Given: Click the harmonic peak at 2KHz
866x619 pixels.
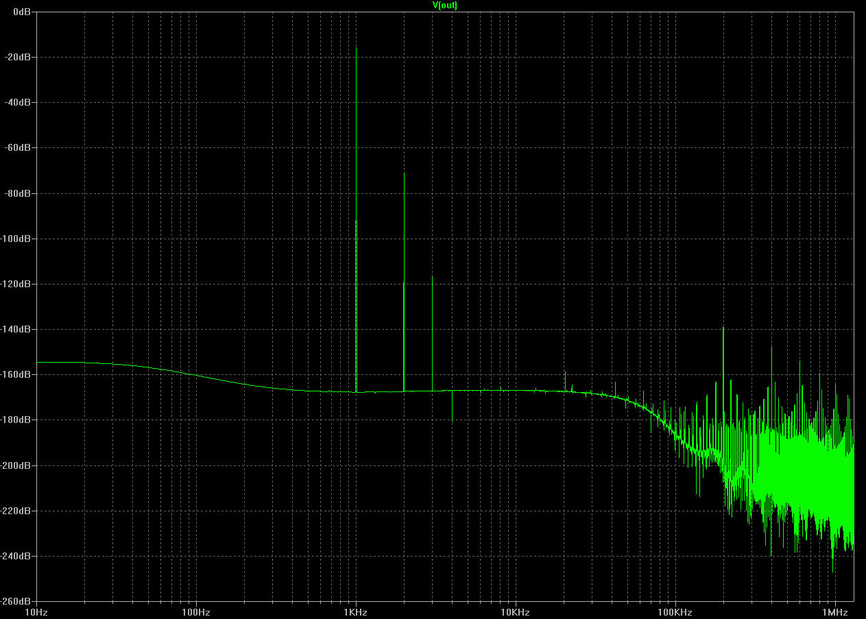Looking at the screenshot, I should (x=404, y=282).
